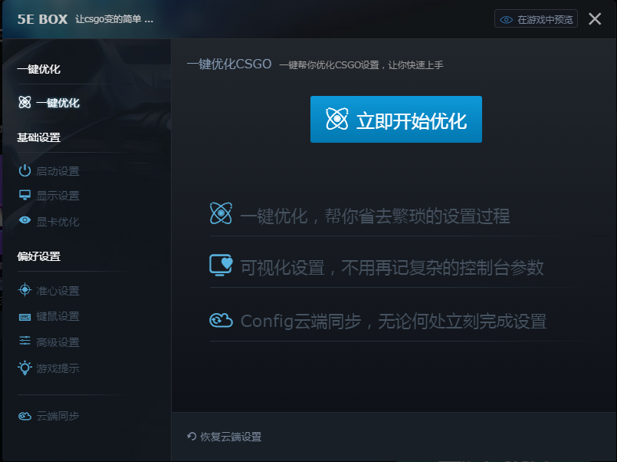Screen dimensions: 617x462
Task: Click the lightbulb icon for 游戏提示
Action: tap(25, 368)
